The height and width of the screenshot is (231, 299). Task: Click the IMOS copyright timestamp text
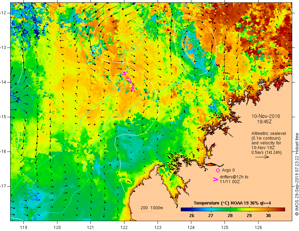point(297,174)
